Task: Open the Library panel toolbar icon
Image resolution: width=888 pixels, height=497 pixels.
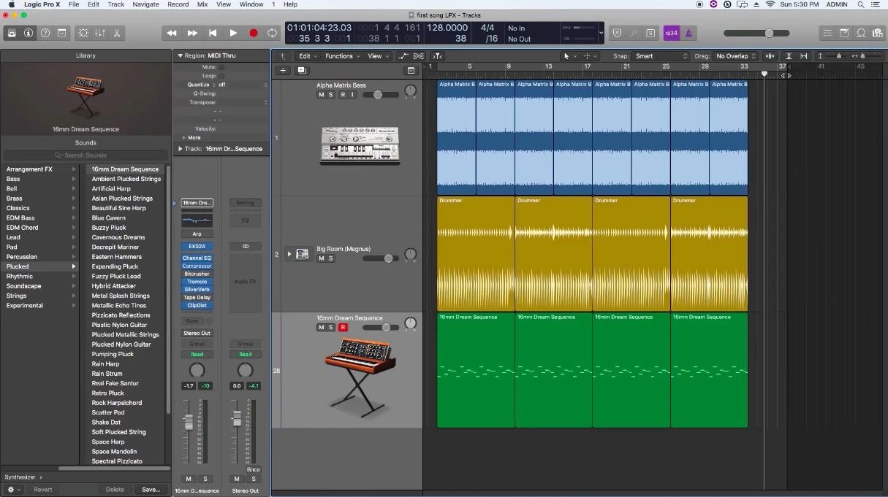Action: (x=12, y=33)
